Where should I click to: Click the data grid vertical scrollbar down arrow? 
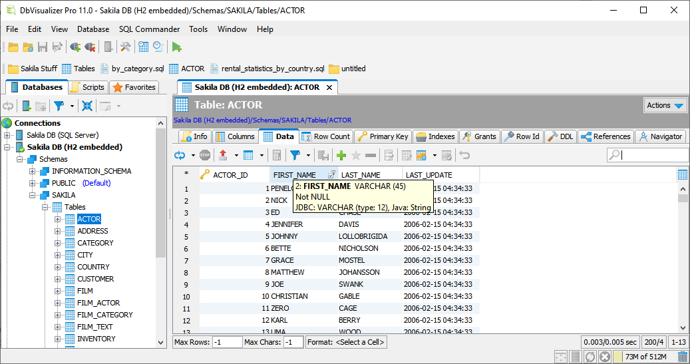(683, 328)
